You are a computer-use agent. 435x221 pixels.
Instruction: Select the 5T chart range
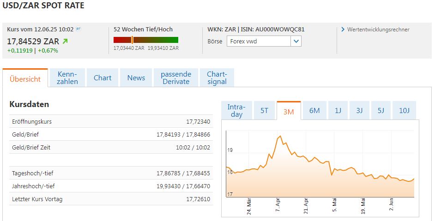point(264,110)
